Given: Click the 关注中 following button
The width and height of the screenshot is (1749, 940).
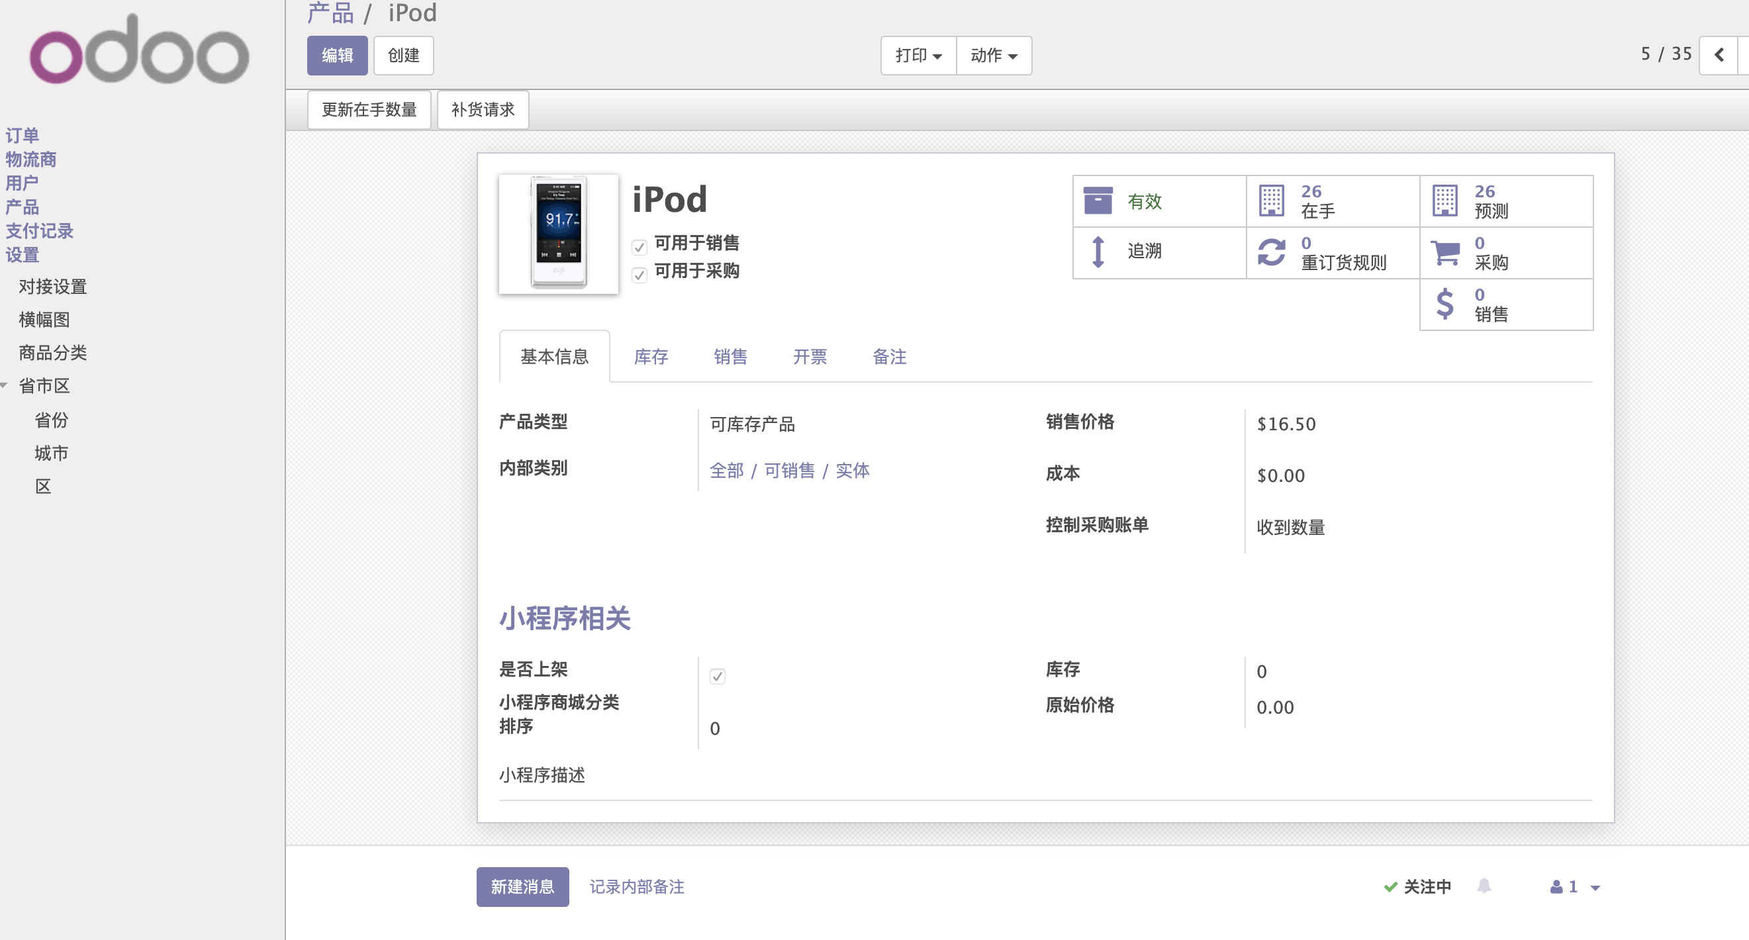Looking at the screenshot, I should click(1417, 886).
